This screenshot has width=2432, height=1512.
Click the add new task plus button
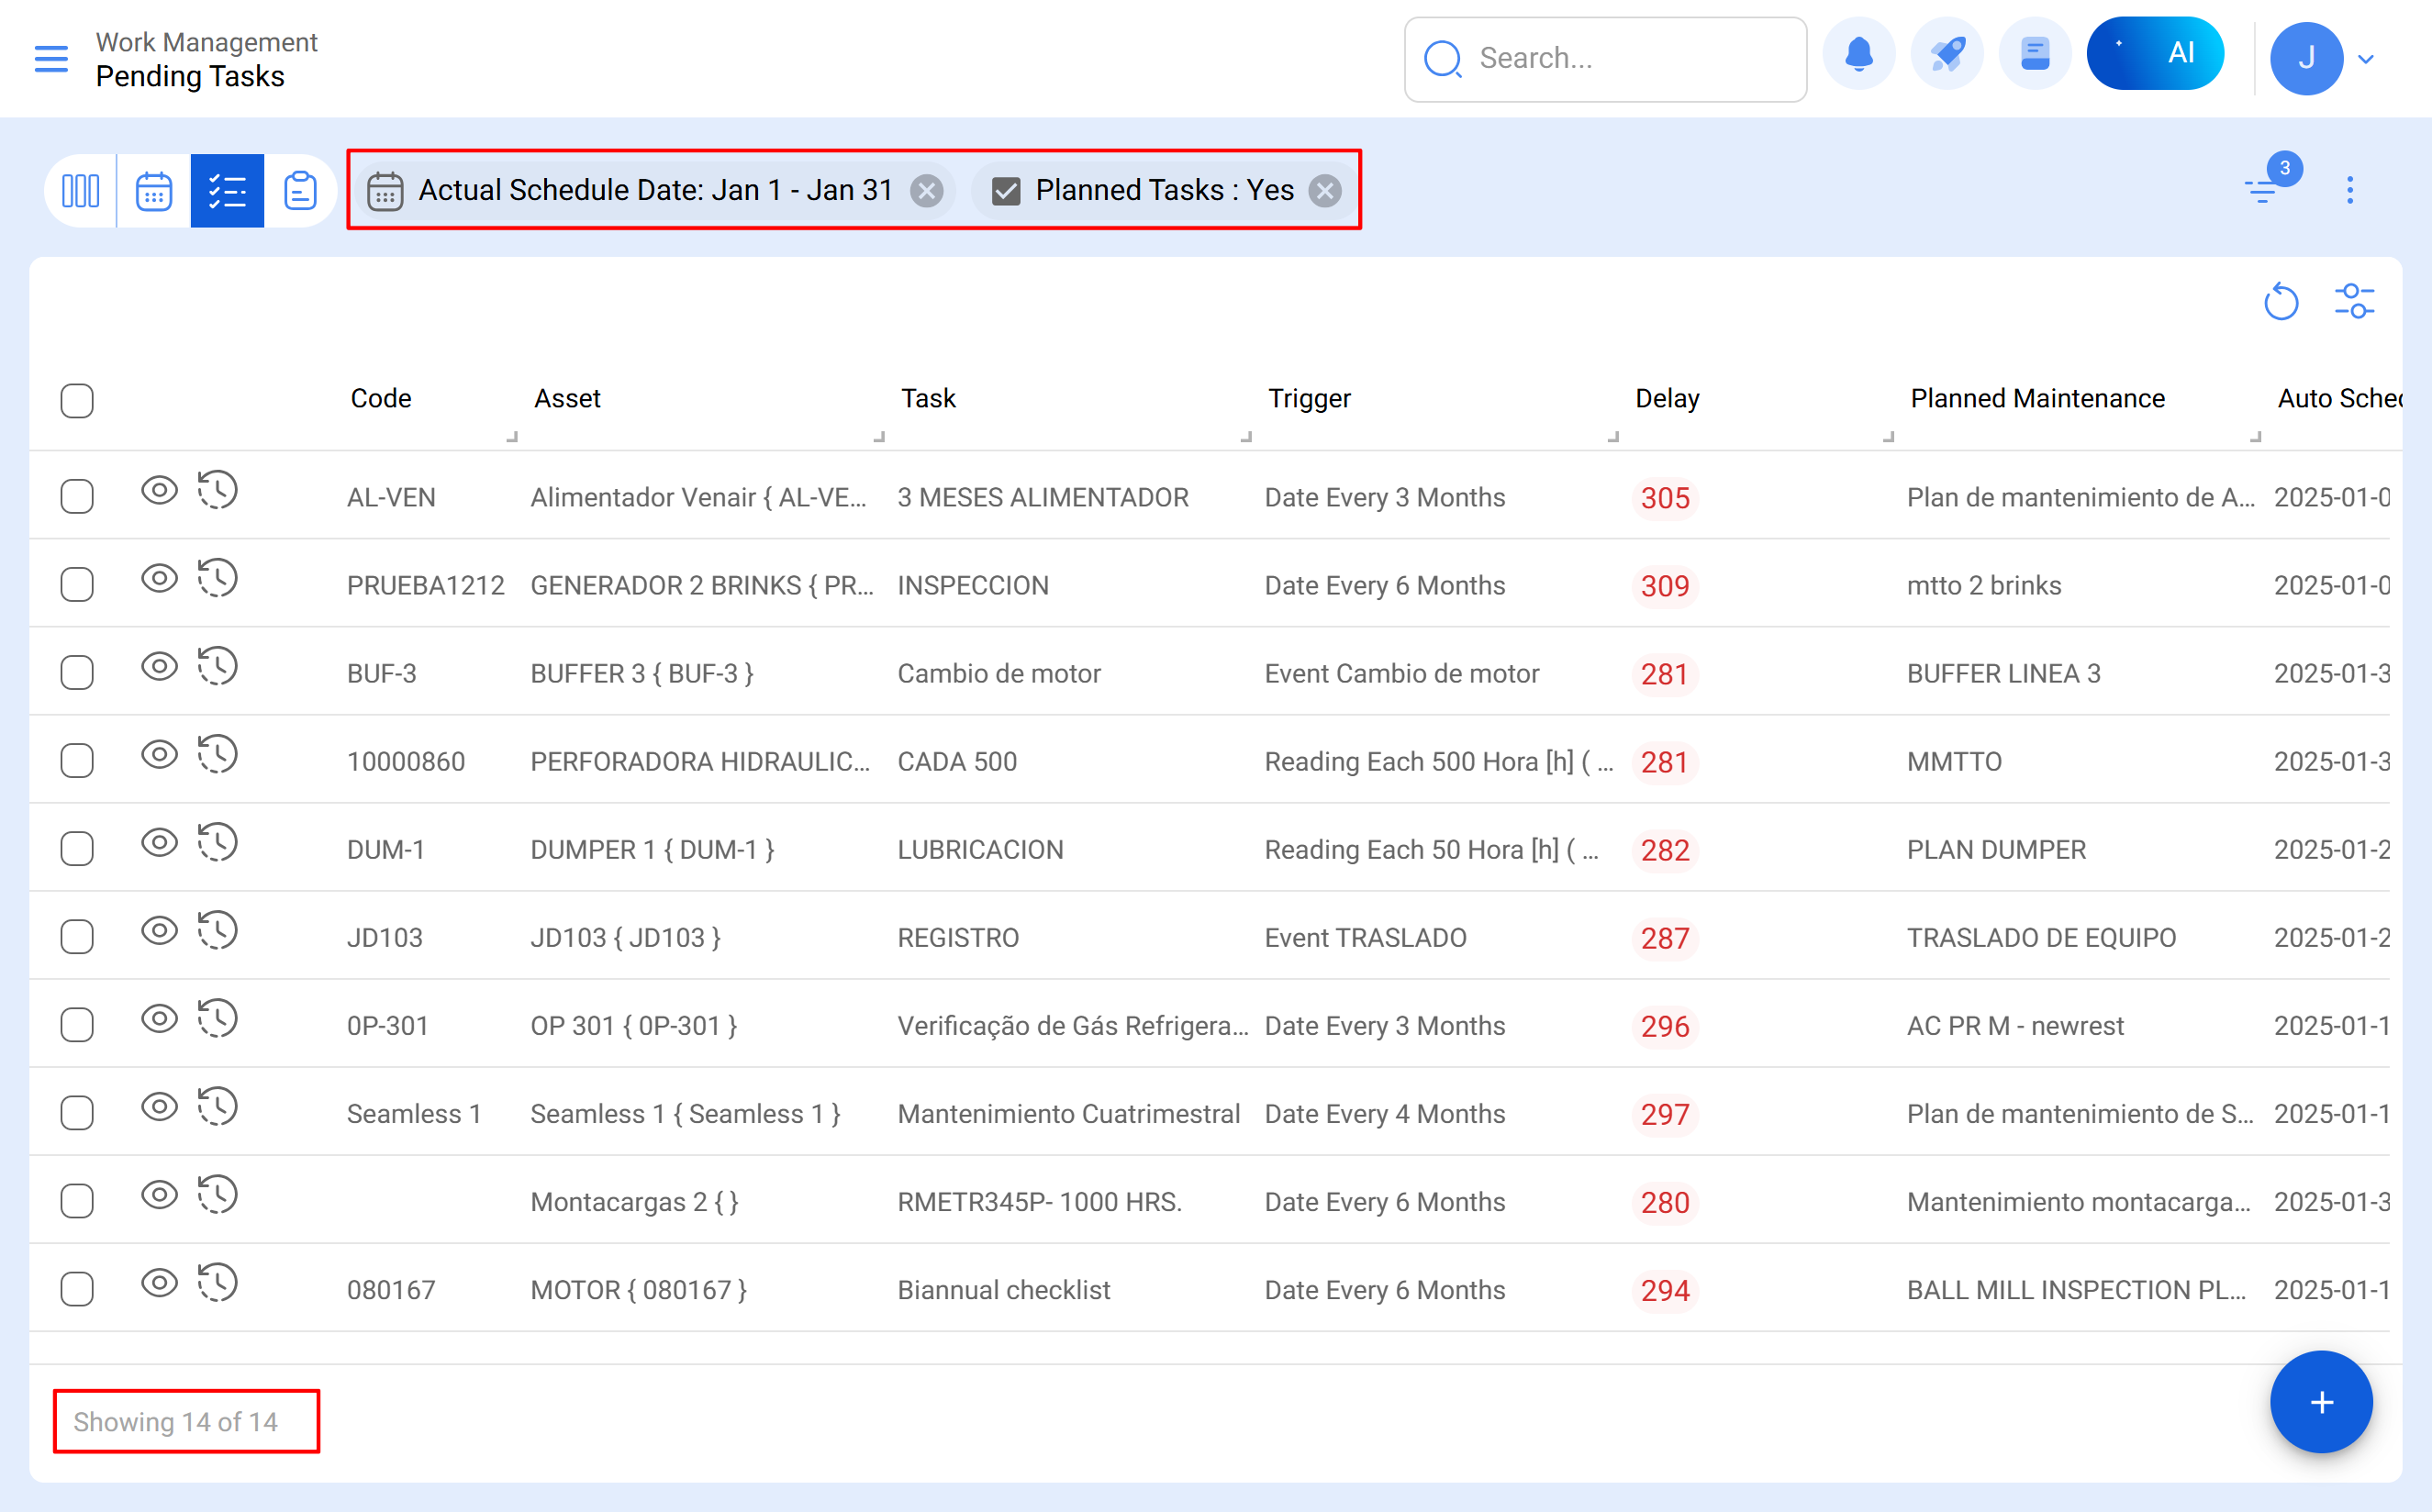[2321, 1402]
